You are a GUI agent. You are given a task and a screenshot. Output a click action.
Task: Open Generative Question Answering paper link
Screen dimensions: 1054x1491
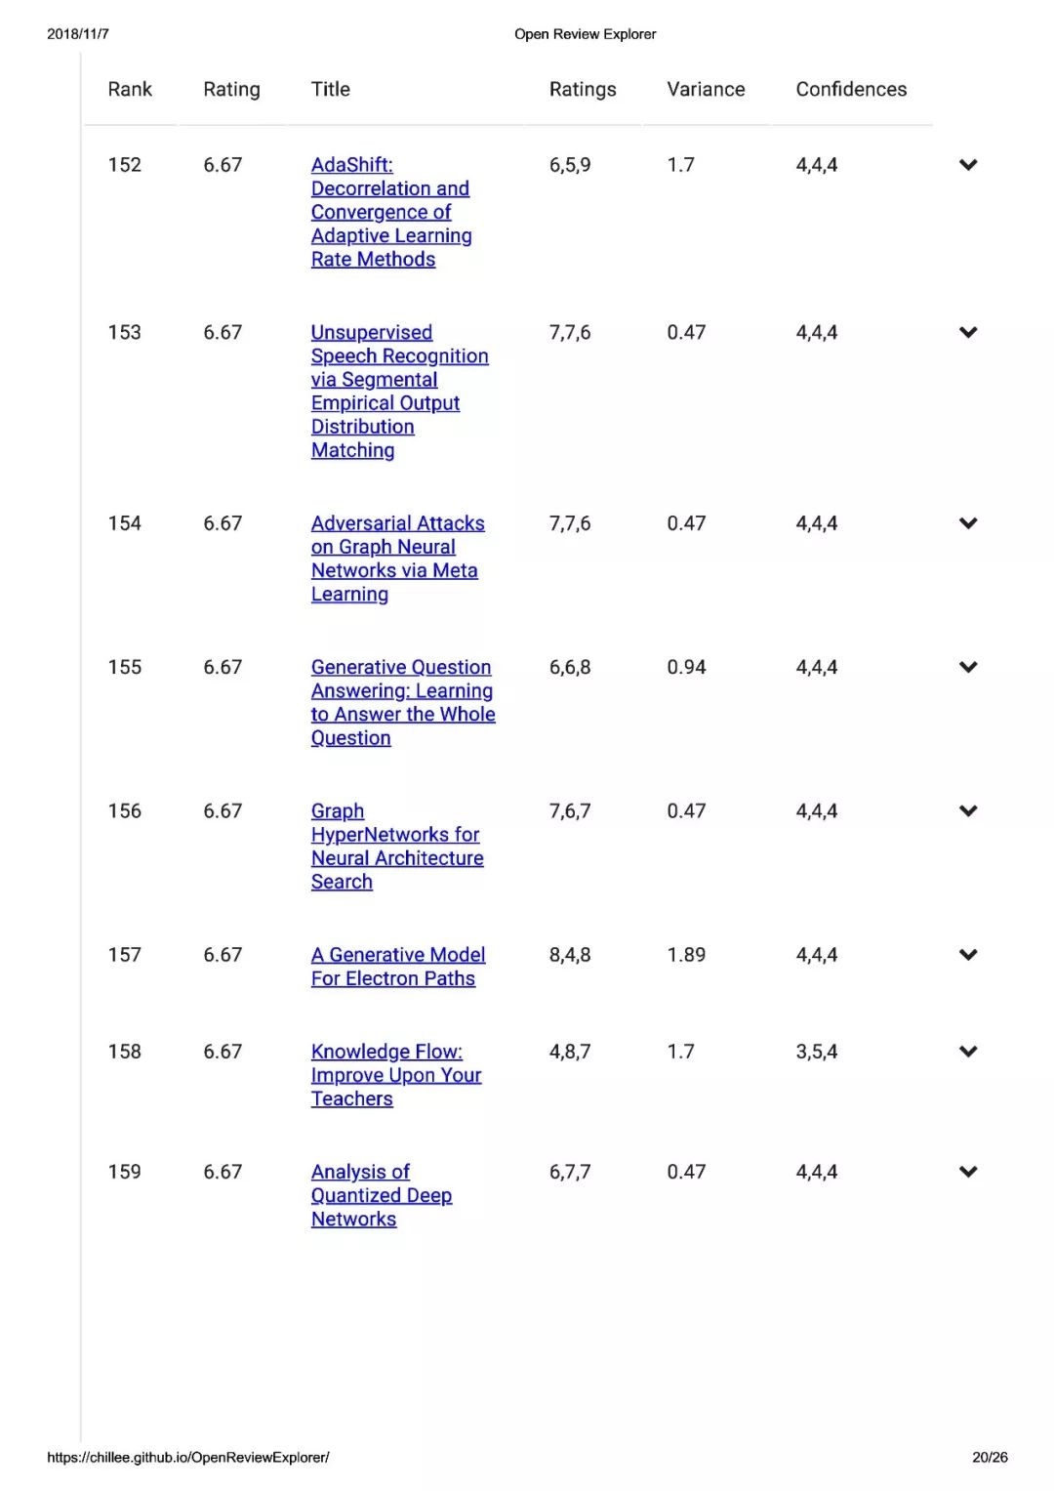pyautogui.click(x=403, y=703)
